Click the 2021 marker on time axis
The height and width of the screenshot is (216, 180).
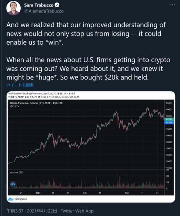pos(38,193)
